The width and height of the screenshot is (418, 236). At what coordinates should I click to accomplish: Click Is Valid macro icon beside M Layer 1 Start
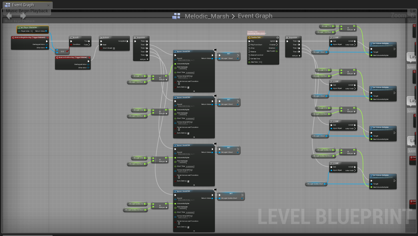[x=331, y=38]
